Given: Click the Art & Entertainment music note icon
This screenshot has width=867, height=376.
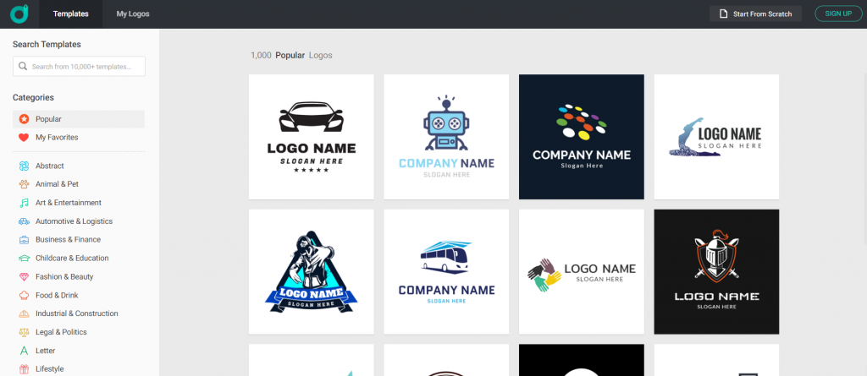Looking at the screenshot, I should click(24, 203).
